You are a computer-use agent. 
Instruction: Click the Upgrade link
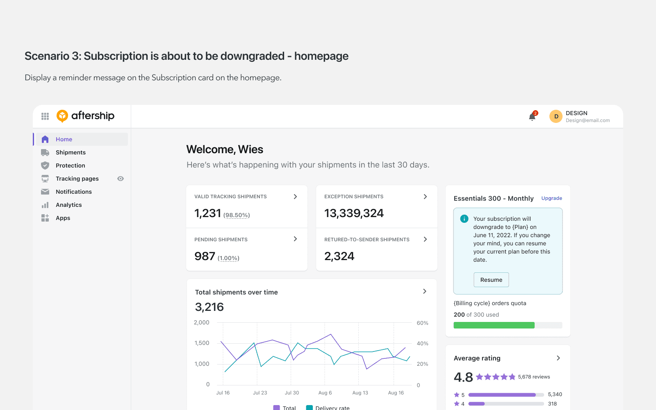coord(552,198)
